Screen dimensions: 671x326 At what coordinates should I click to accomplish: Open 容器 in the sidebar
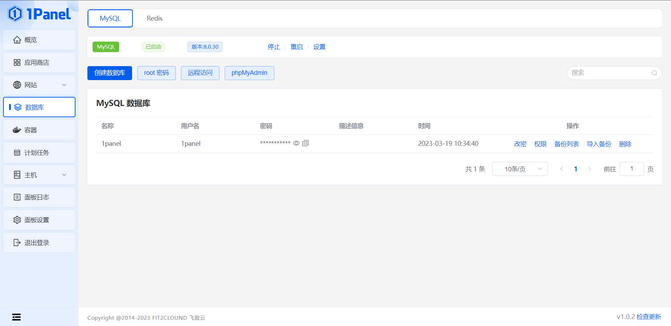(x=39, y=130)
